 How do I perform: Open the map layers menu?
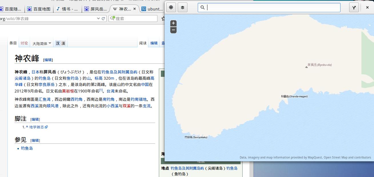[183, 7]
